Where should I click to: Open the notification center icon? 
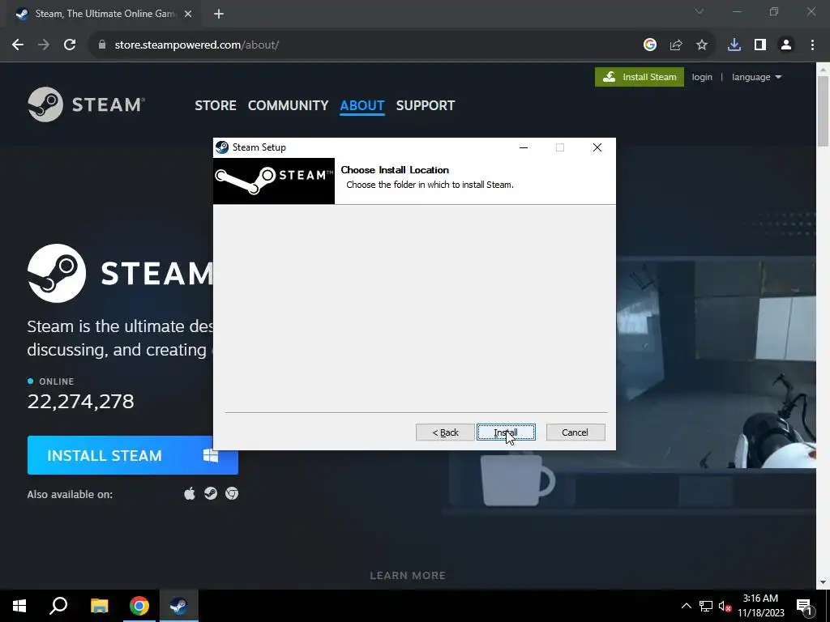coord(804,606)
